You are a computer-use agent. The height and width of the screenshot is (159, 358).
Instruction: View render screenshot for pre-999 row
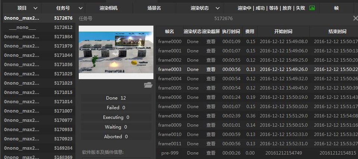pos(211,153)
